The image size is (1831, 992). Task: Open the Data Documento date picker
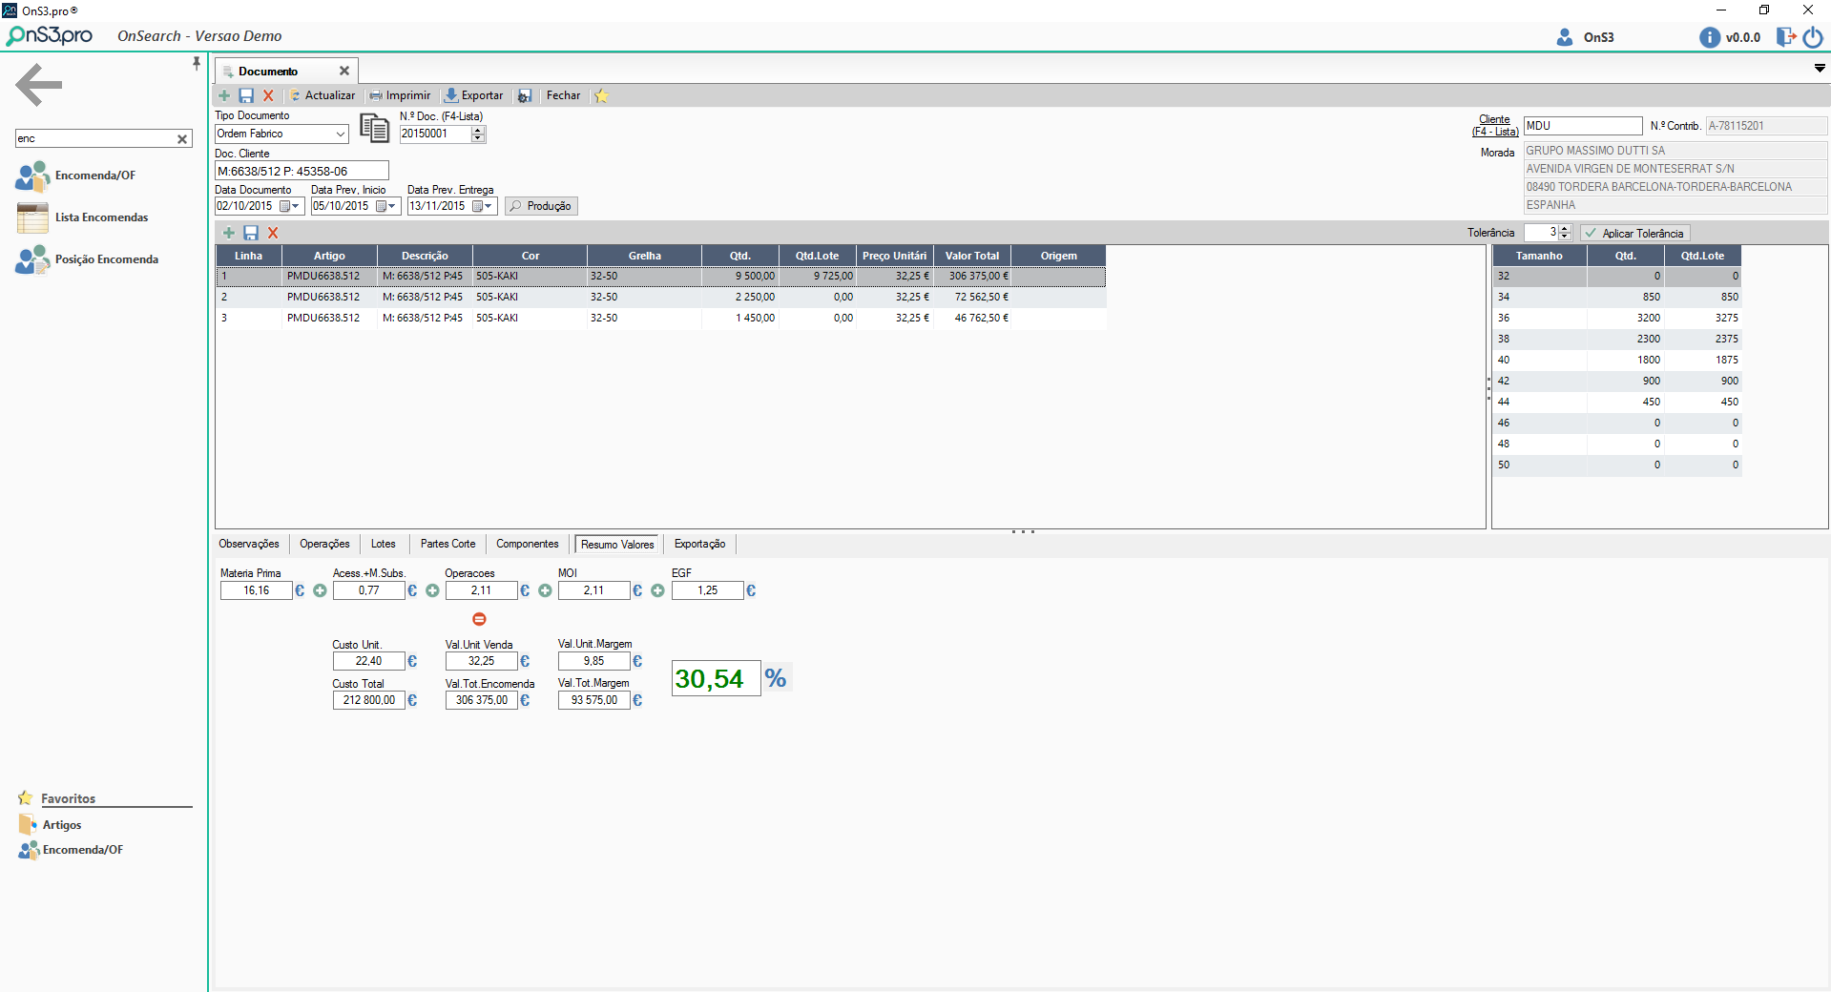(x=290, y=207)
